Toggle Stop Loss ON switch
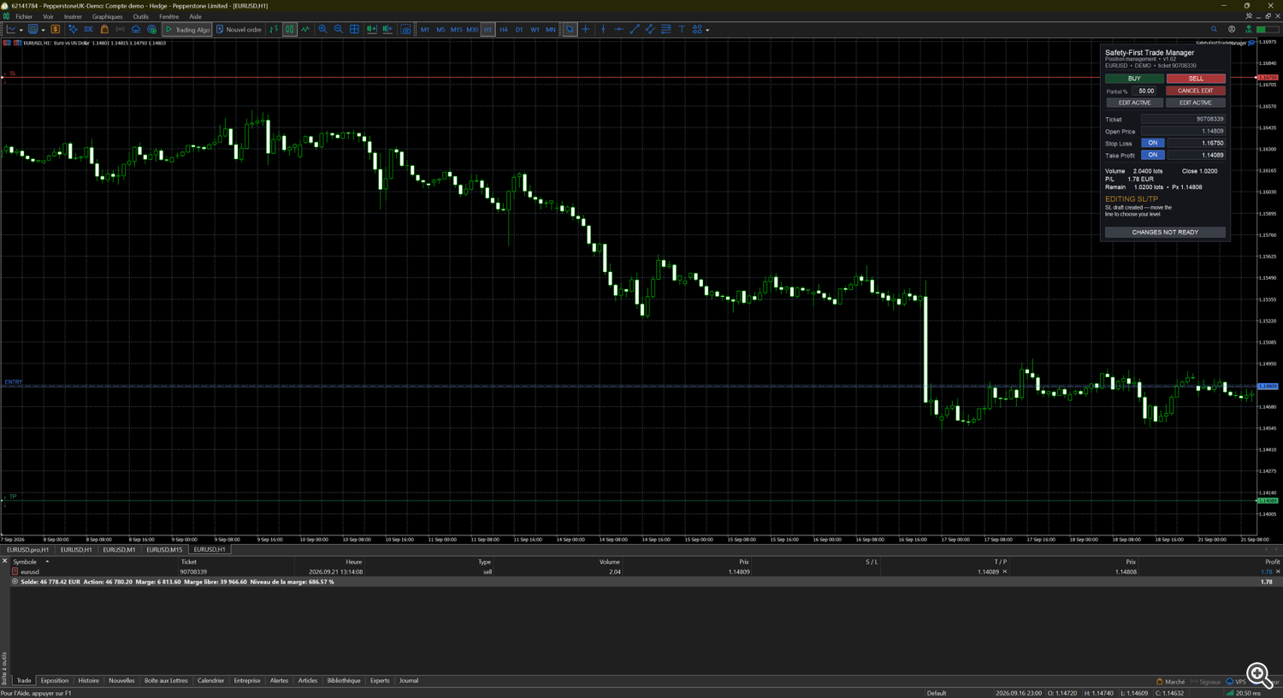Image resolution: width=1283 pixels, height=698 pixels. click(1153, 143)
